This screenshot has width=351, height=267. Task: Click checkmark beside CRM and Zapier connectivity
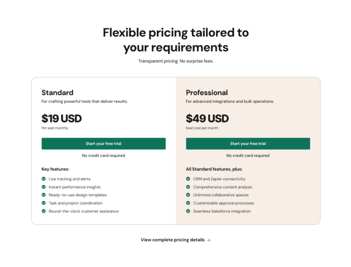(x=188, y=179)
